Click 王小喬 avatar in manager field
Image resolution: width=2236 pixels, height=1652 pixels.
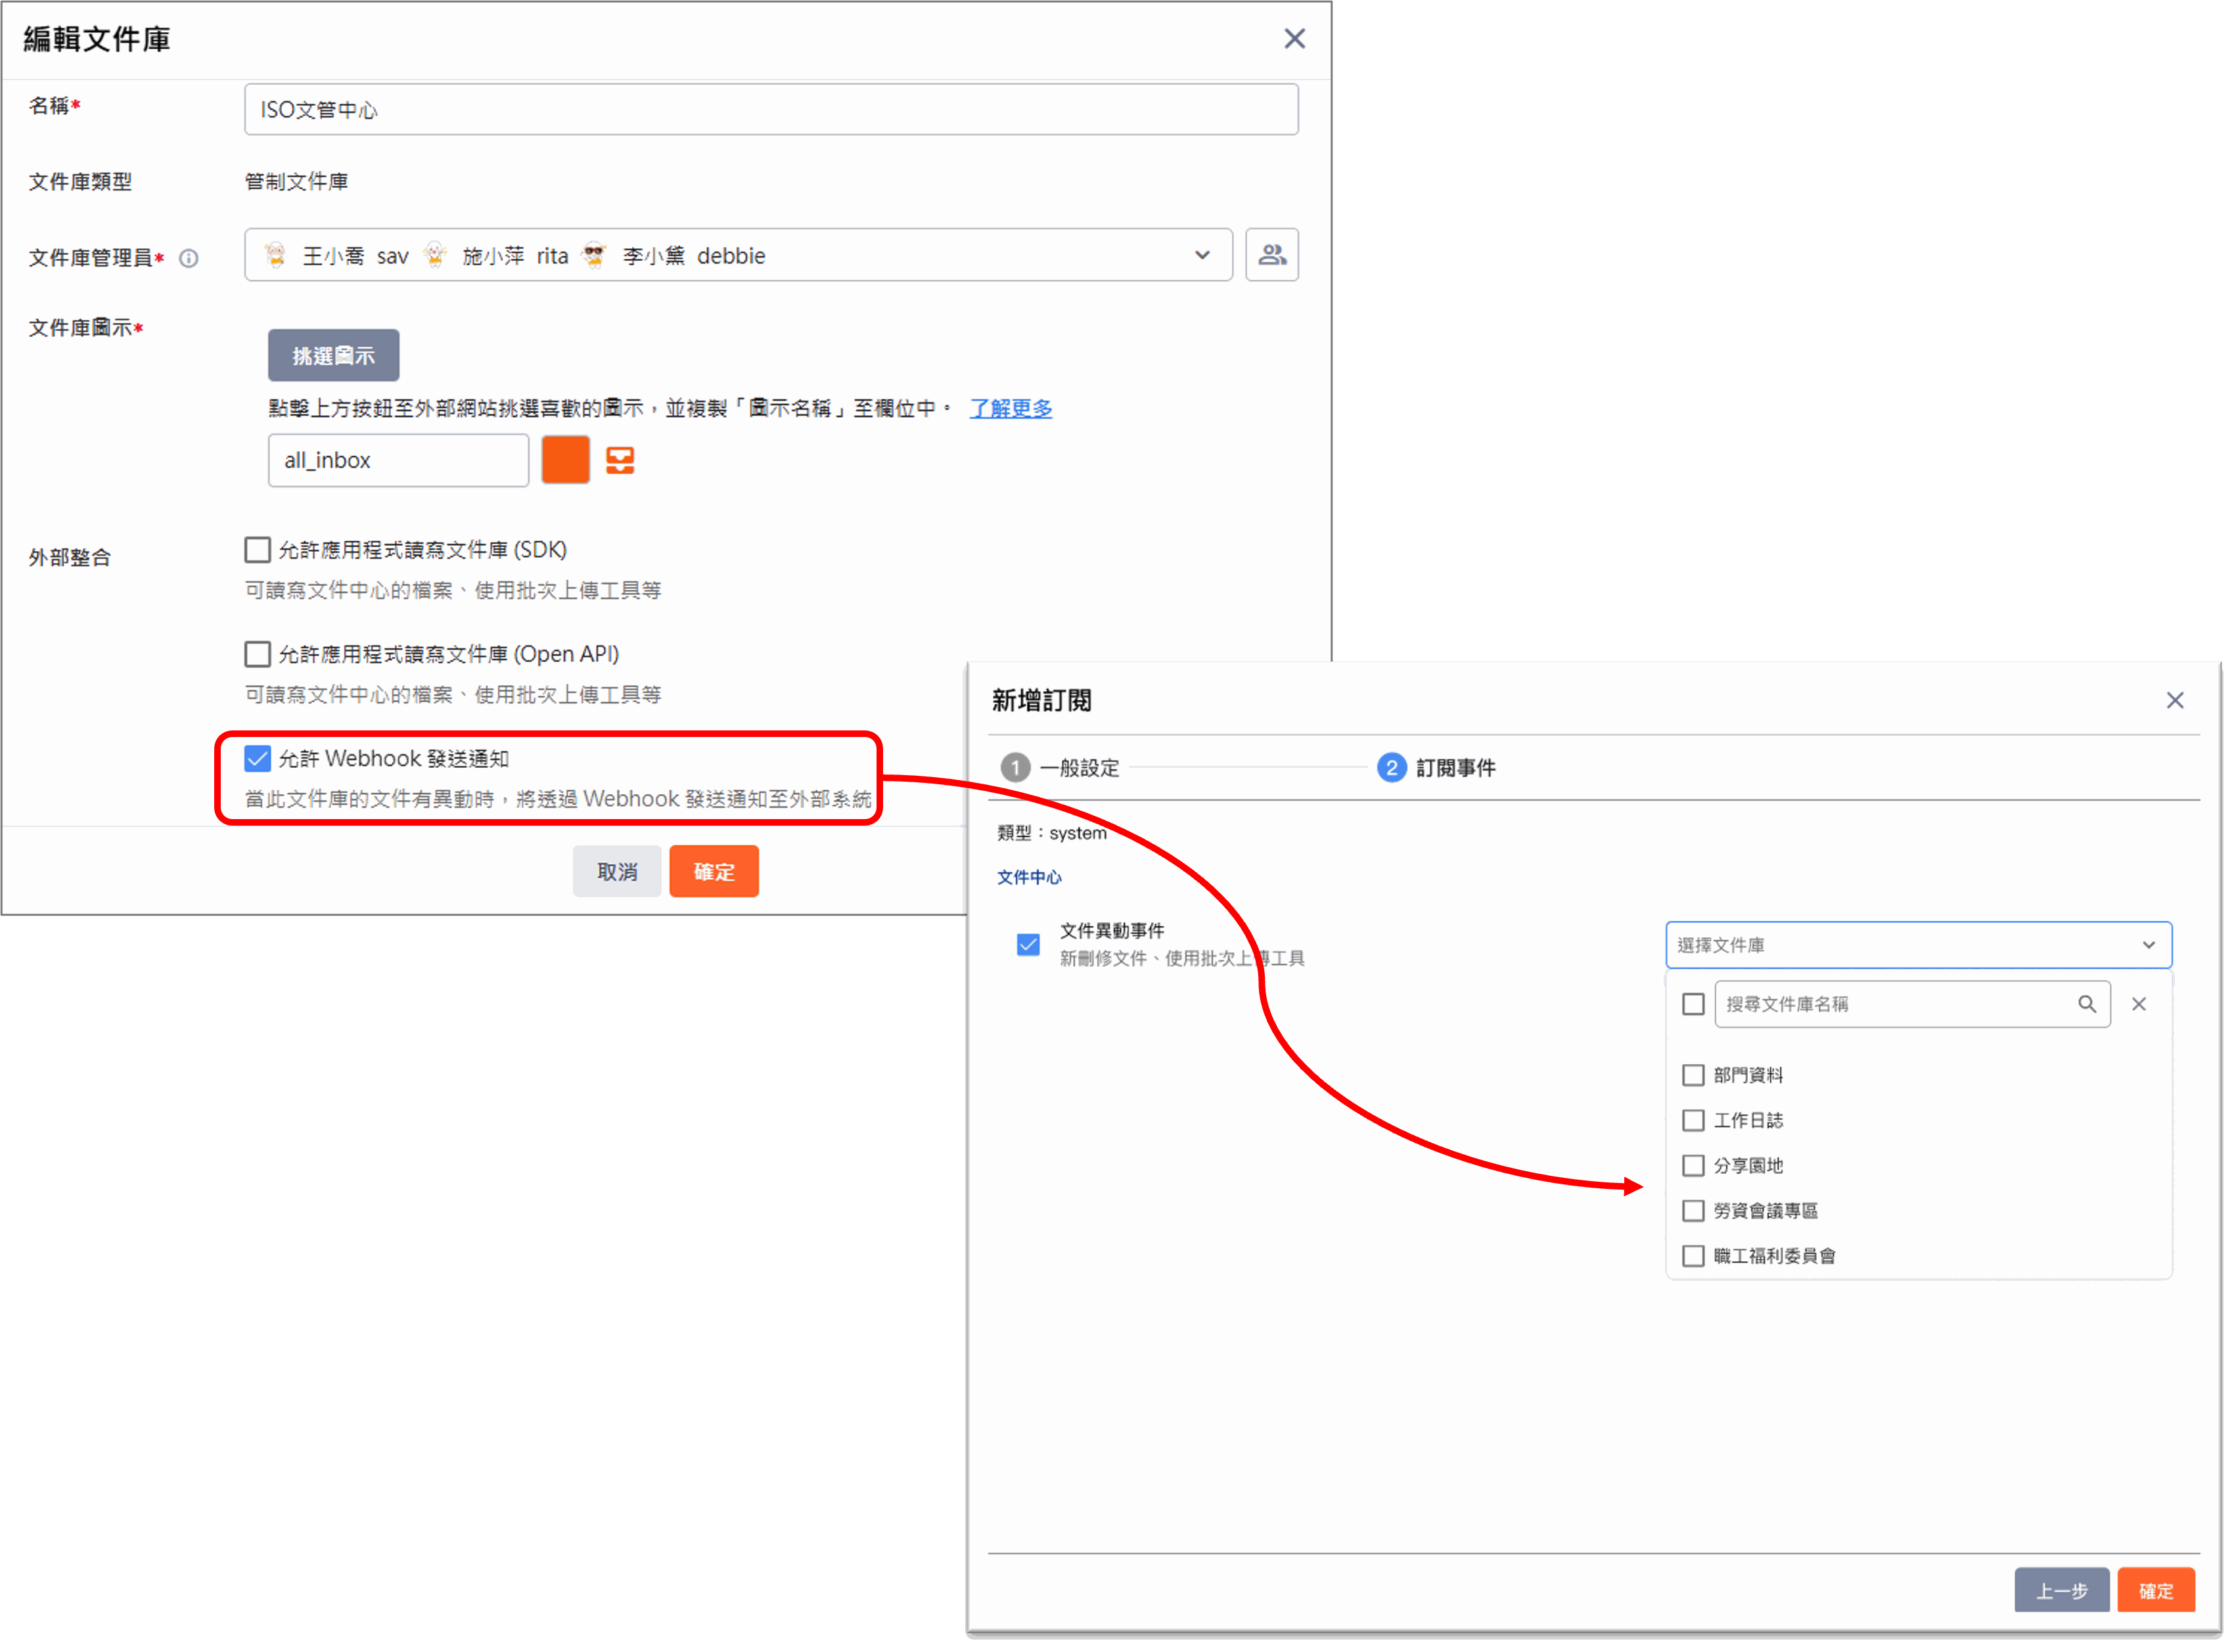pyautogui.click(x=276, y=255)
